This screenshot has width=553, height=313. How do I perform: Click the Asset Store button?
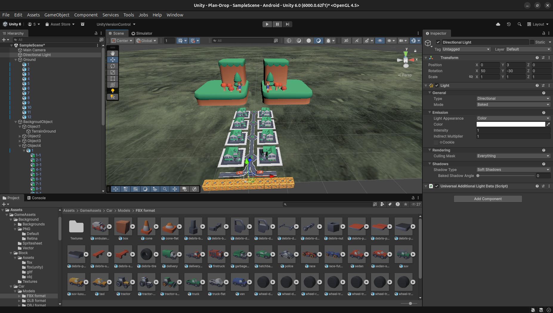(x=60, y=24)
